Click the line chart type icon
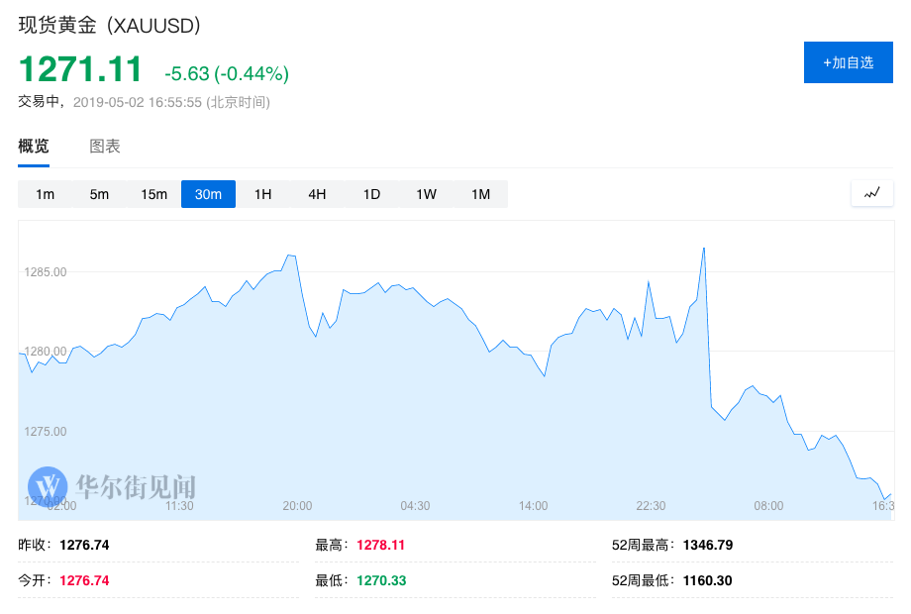Image resolution: width=911 pixels, height=614 pixels. [x=871, y=194]
